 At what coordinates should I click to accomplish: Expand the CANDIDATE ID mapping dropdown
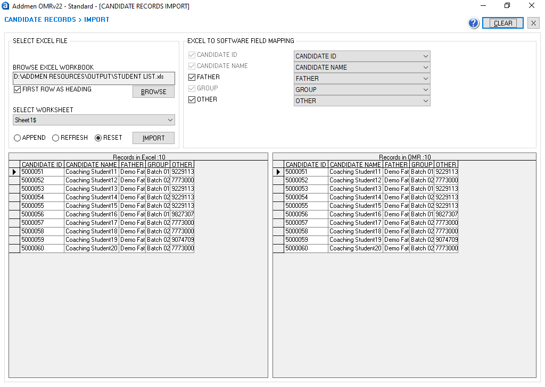point(361,56)
